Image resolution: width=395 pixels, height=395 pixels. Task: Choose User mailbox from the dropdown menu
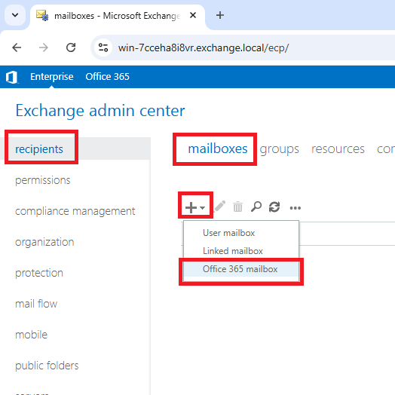coord(241,233)
